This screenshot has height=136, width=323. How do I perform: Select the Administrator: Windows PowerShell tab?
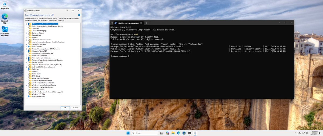click(129, 23)
